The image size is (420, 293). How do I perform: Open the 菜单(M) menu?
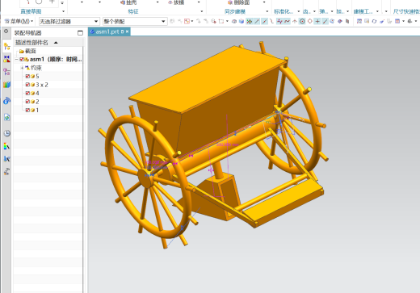[x=19, y=21]
